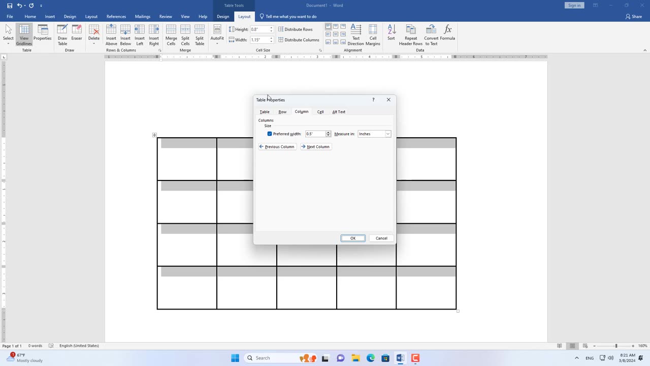Click the Text Direction icon
The width and height of the screenshot is (650, 366).
pos(356,35)
